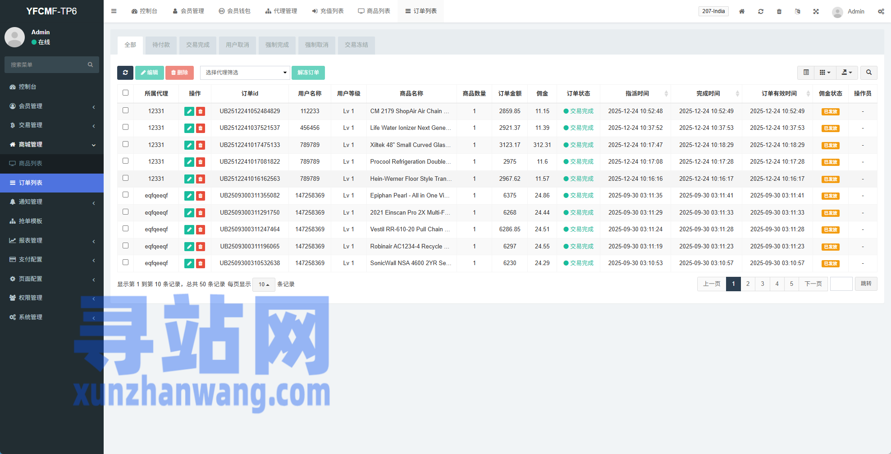
Task: Open the 交易冻结 tab
Action: (356, 45)
